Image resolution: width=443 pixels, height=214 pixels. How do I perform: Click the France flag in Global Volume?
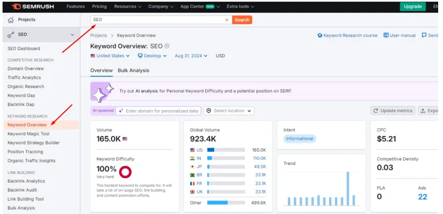coord(192,183)
